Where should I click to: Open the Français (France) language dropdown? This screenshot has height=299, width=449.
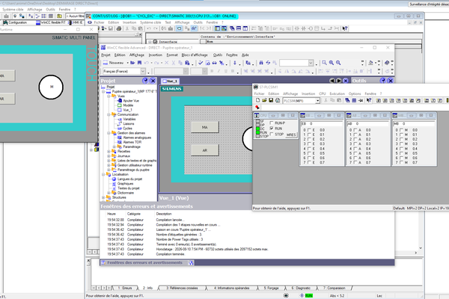click(x=143, y=71)
